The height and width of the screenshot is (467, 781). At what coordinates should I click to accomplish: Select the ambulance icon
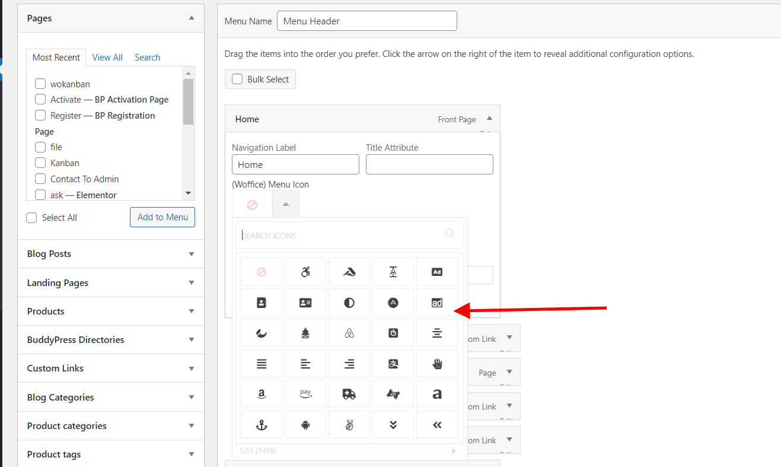click(349, 393)
